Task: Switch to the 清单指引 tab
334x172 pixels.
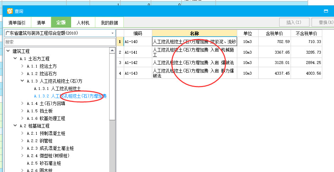Action: (17, 22)
